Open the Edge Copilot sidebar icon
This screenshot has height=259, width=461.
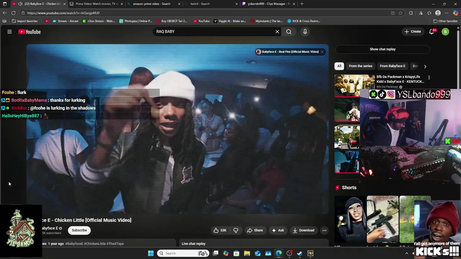pyautogui.click(x=456, y=13)
